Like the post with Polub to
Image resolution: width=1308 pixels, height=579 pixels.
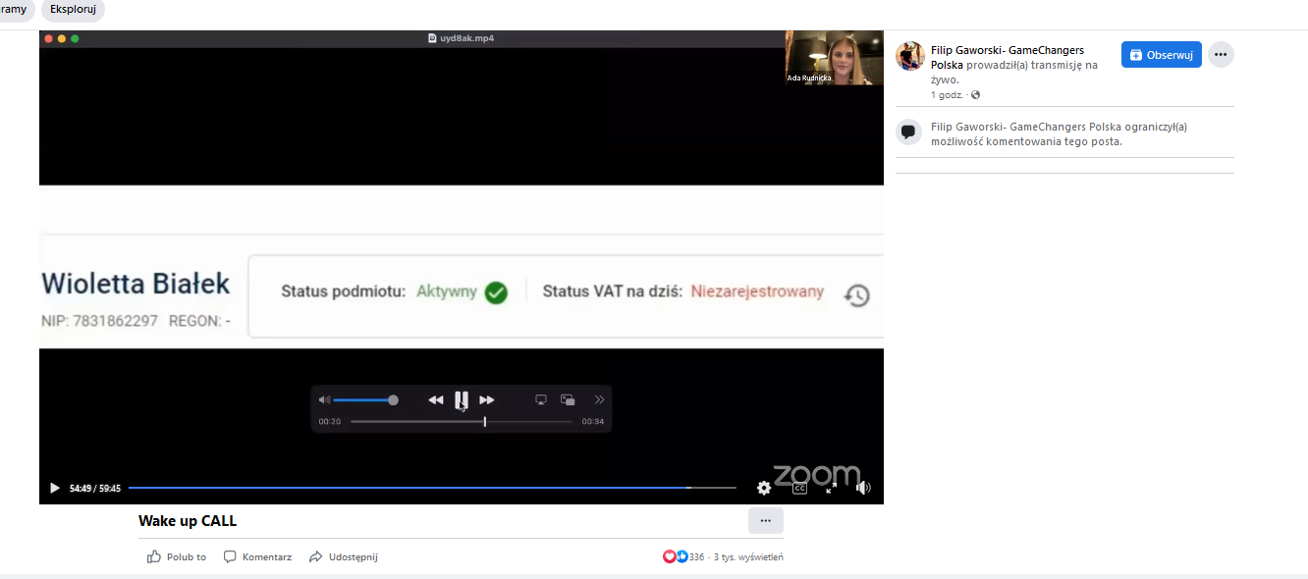(177, 556)
